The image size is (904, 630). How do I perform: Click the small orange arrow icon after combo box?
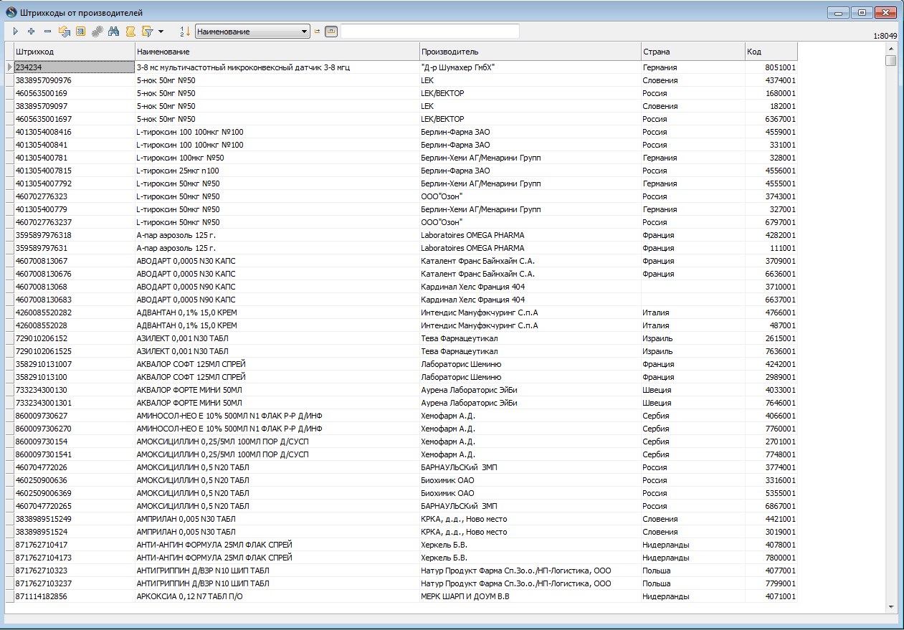(x=317, y=32)
